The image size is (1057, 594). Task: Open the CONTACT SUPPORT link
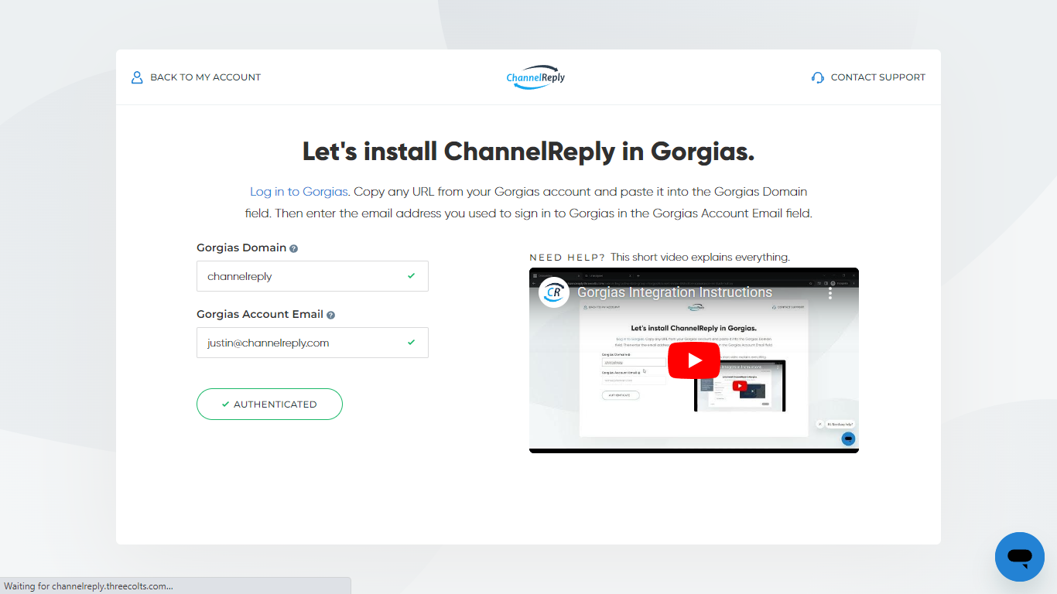pyautogui.click(x=868, y=77)
